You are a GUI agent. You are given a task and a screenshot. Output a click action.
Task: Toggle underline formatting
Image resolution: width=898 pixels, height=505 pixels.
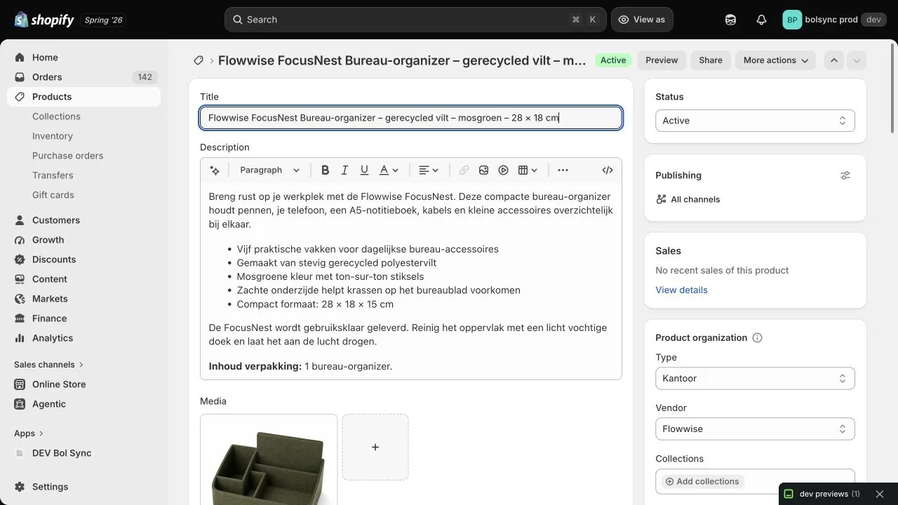pos(364,170)
